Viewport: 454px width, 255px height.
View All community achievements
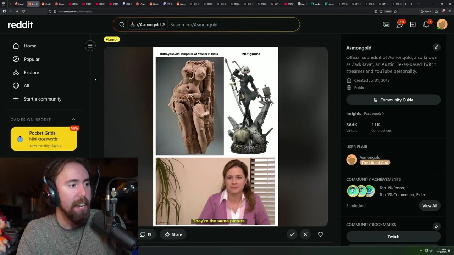[430, 206]
